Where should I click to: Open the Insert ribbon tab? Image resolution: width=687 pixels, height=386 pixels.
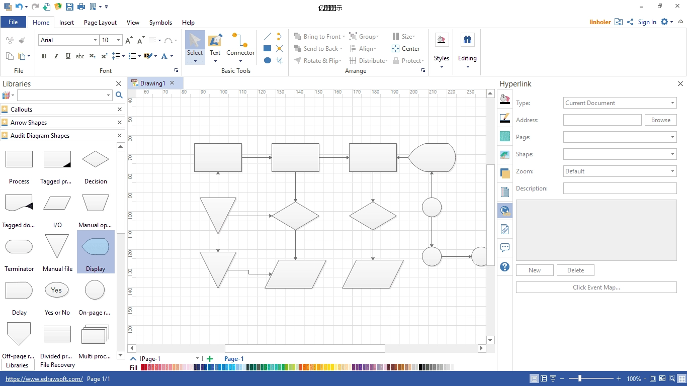66,22
